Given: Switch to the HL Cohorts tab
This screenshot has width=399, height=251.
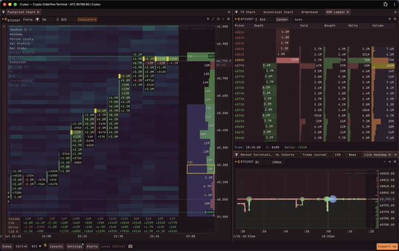Looking at the screenshot, I should [x=285, y=155].
